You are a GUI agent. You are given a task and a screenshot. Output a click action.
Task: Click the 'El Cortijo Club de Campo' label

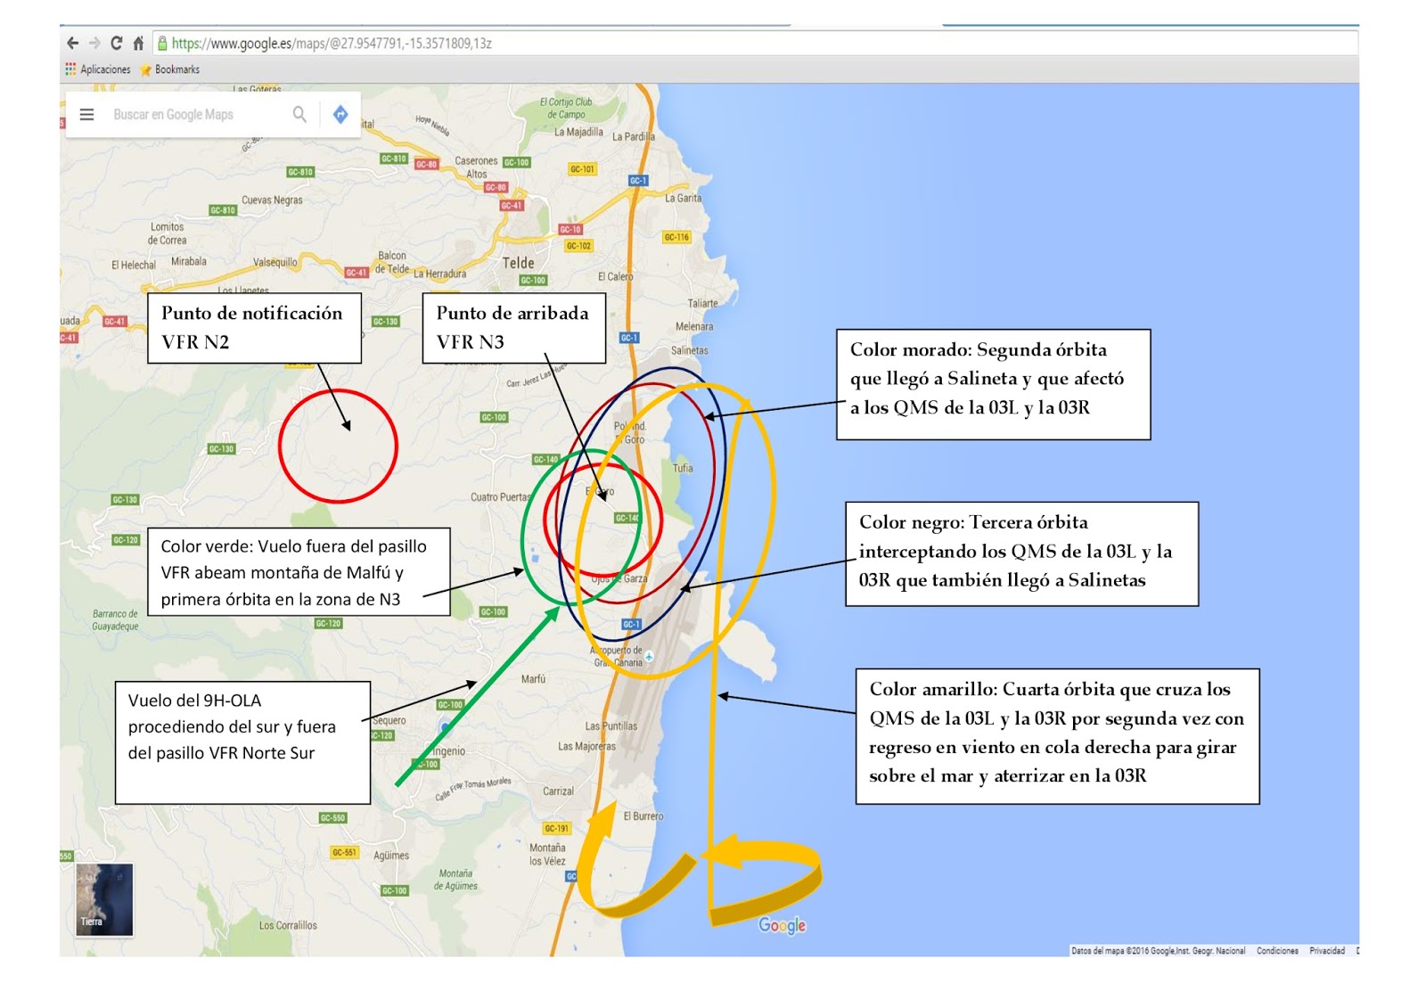(x=566, y=108)
